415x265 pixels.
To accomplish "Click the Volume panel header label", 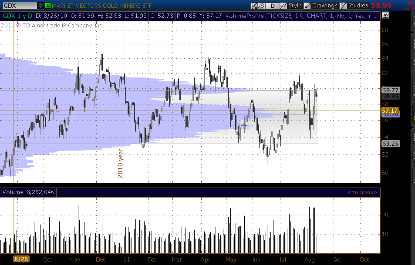I will [x=14, y=192].
